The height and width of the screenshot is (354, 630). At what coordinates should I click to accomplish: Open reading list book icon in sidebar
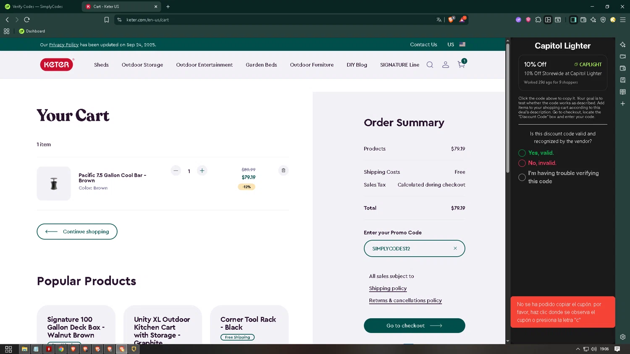tap(623, 92)
